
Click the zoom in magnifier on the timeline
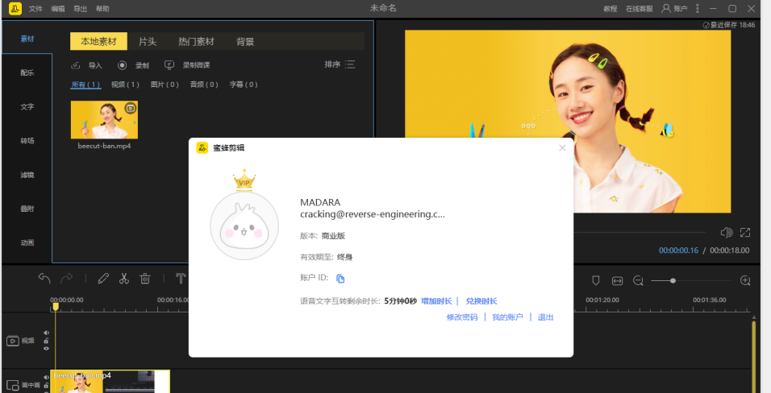pyautogui.click(x=745, y=280)
